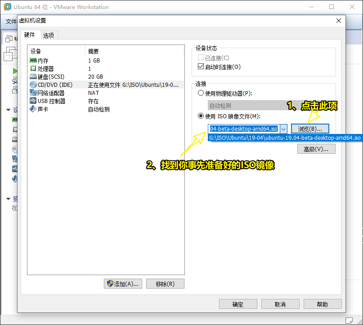This screenshot has height=325, width=363.
Task: Select the CD/DVD (IDE) disc icon
Action: pos(33,85)
